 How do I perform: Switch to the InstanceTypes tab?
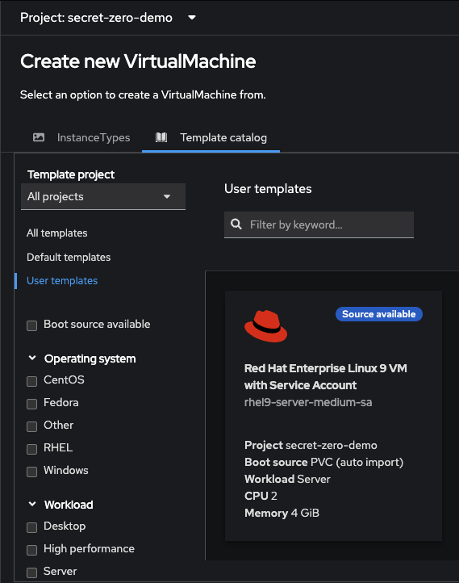pos(81,137)
